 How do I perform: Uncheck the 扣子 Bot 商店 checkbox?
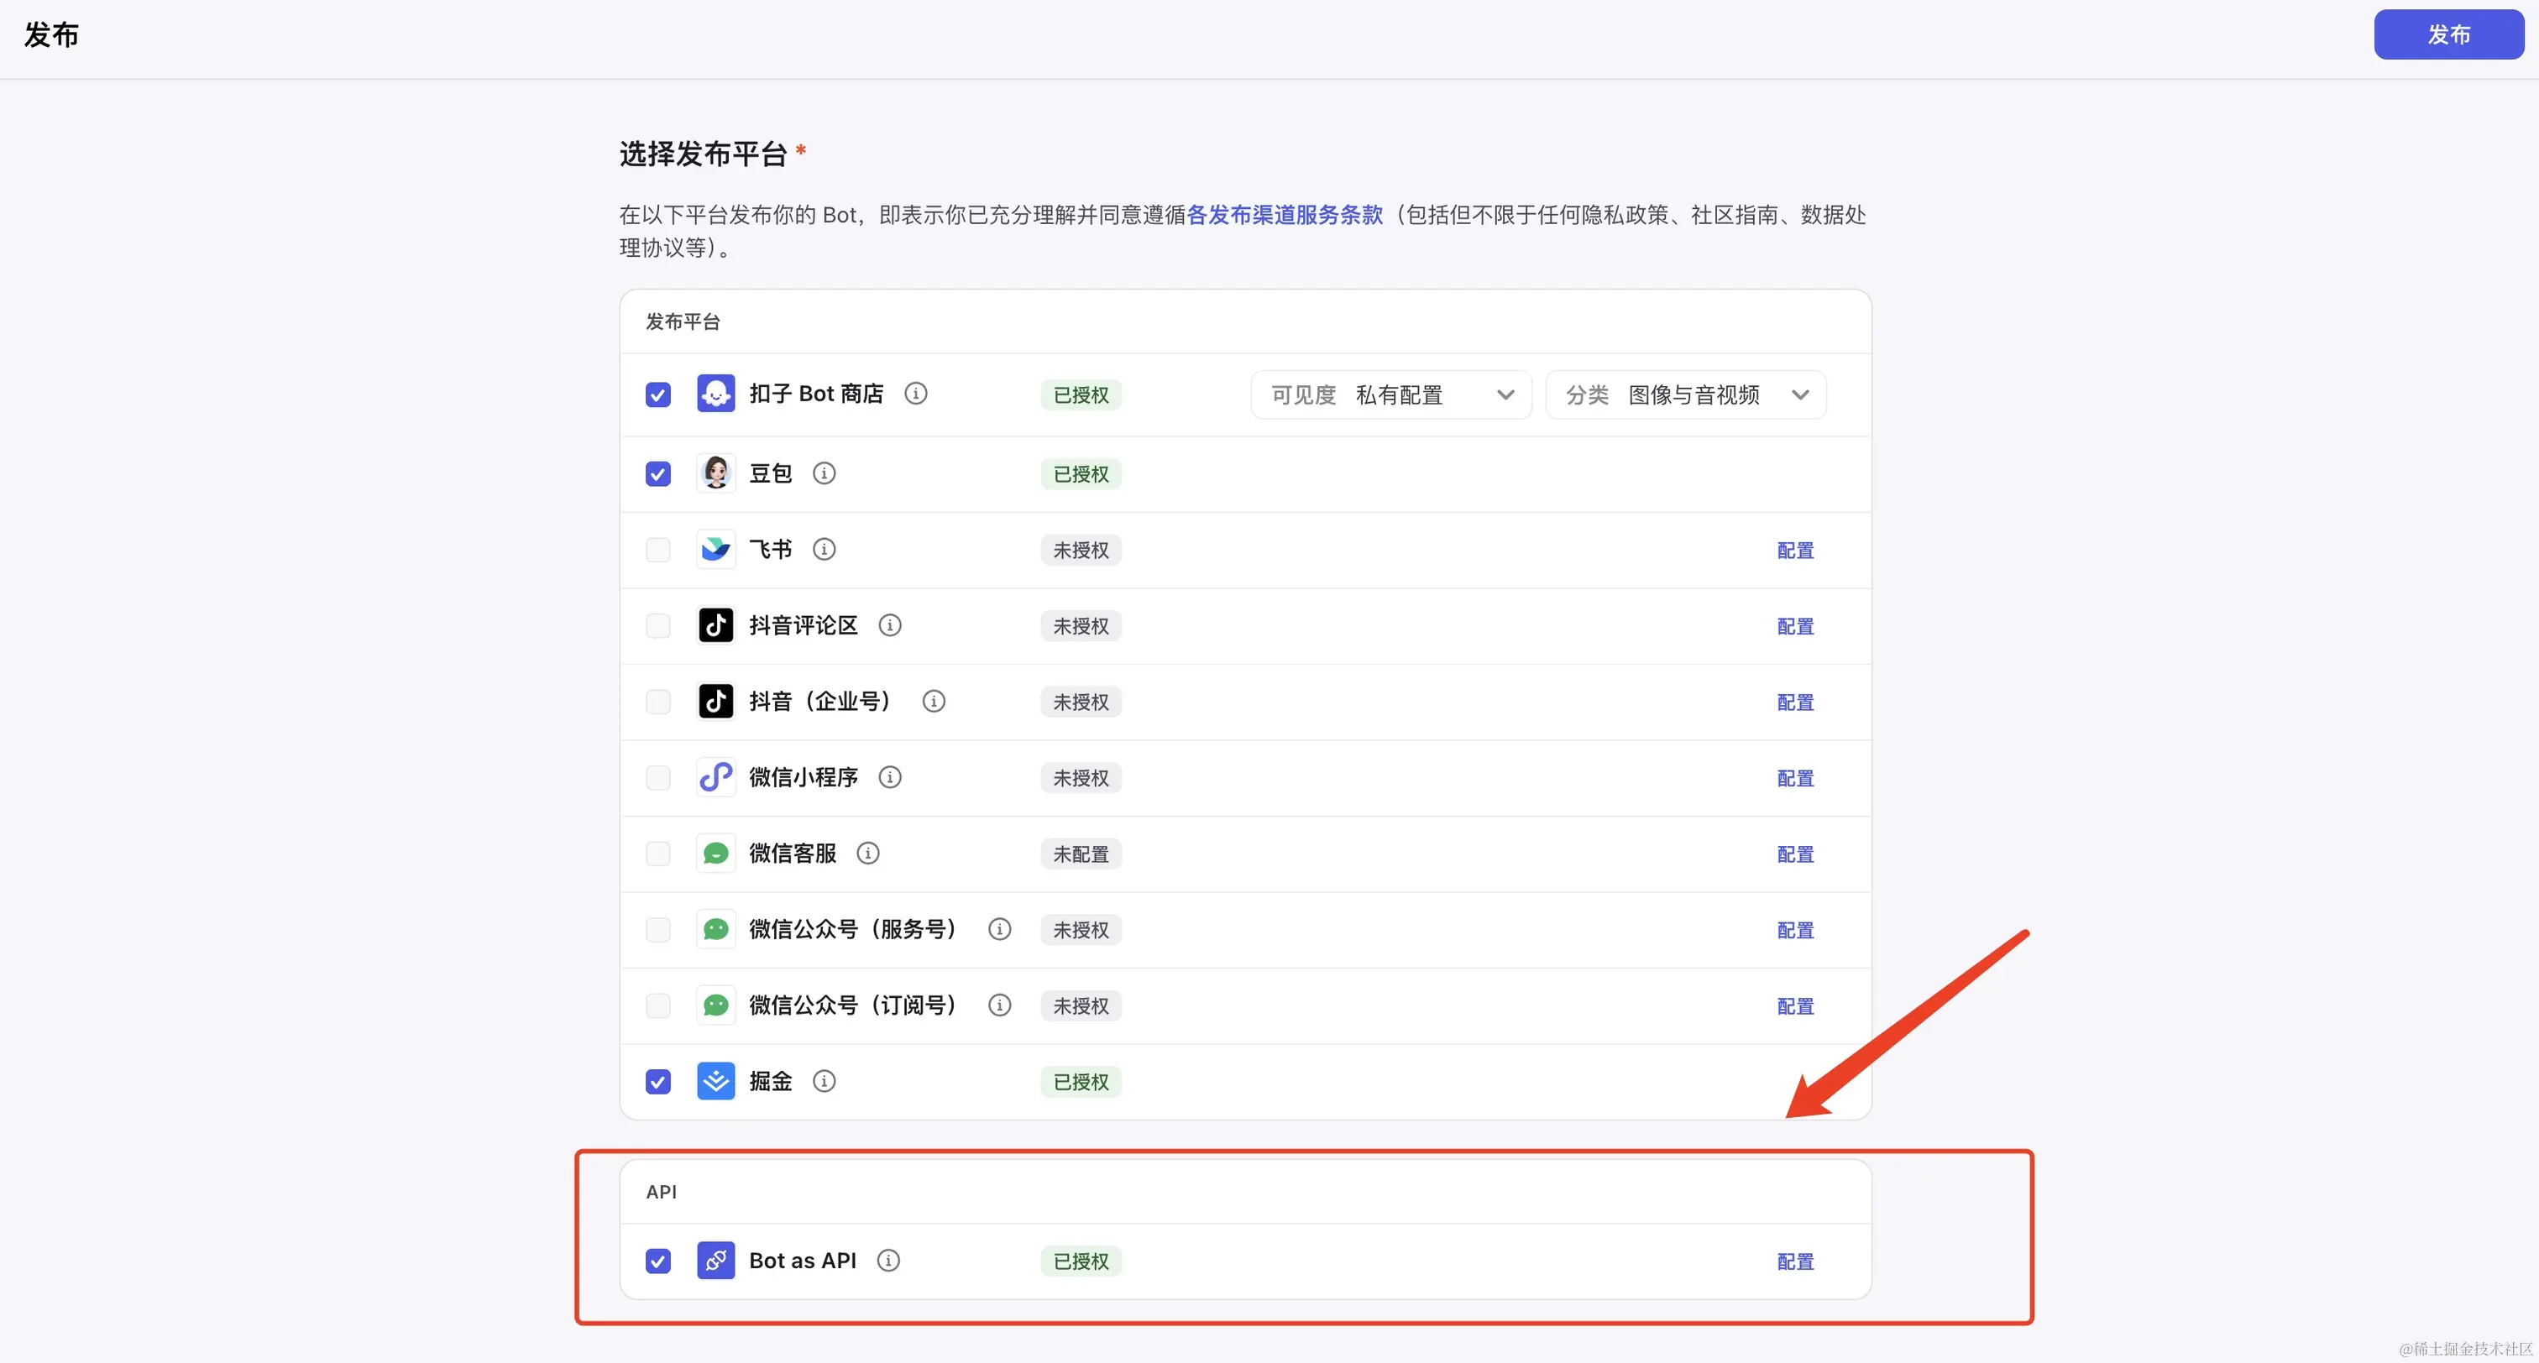pos(657,394)
